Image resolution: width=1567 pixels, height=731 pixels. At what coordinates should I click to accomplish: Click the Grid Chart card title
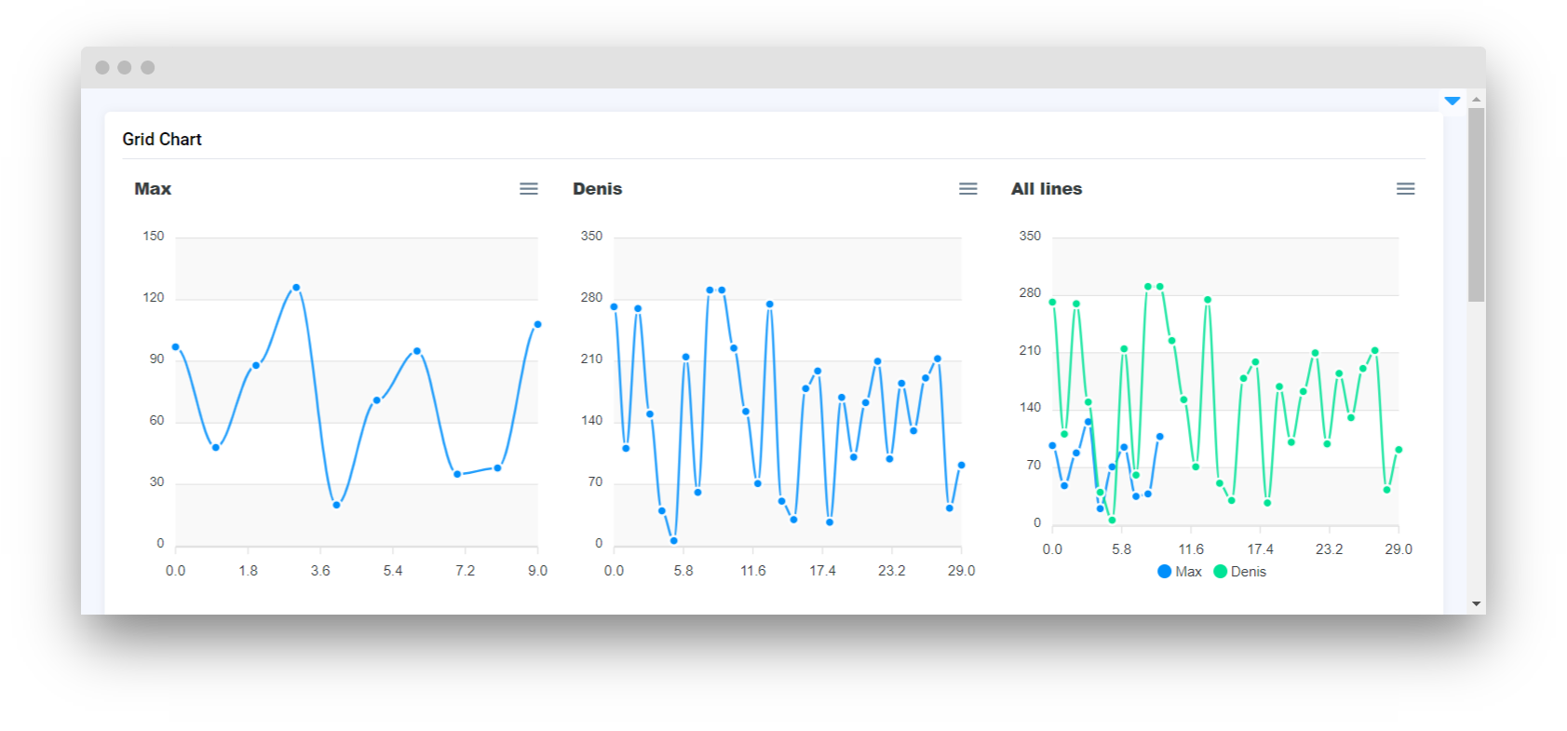point(162,139)
